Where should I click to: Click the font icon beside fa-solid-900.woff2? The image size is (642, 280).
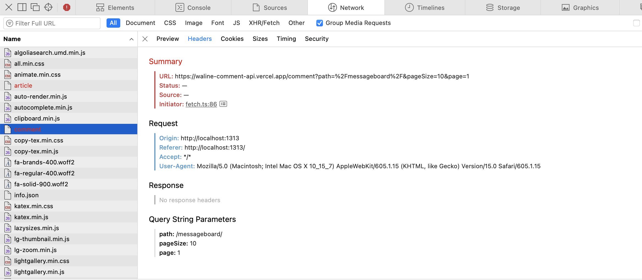tap(7, 184)
